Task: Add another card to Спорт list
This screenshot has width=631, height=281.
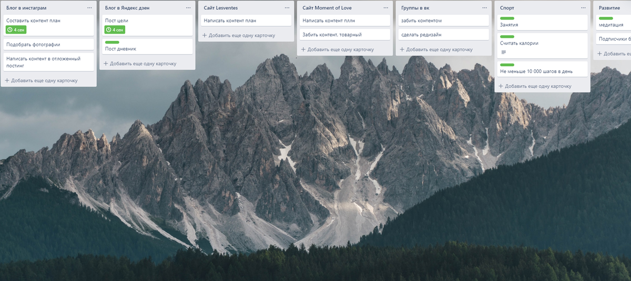Action: pos(535,86)
